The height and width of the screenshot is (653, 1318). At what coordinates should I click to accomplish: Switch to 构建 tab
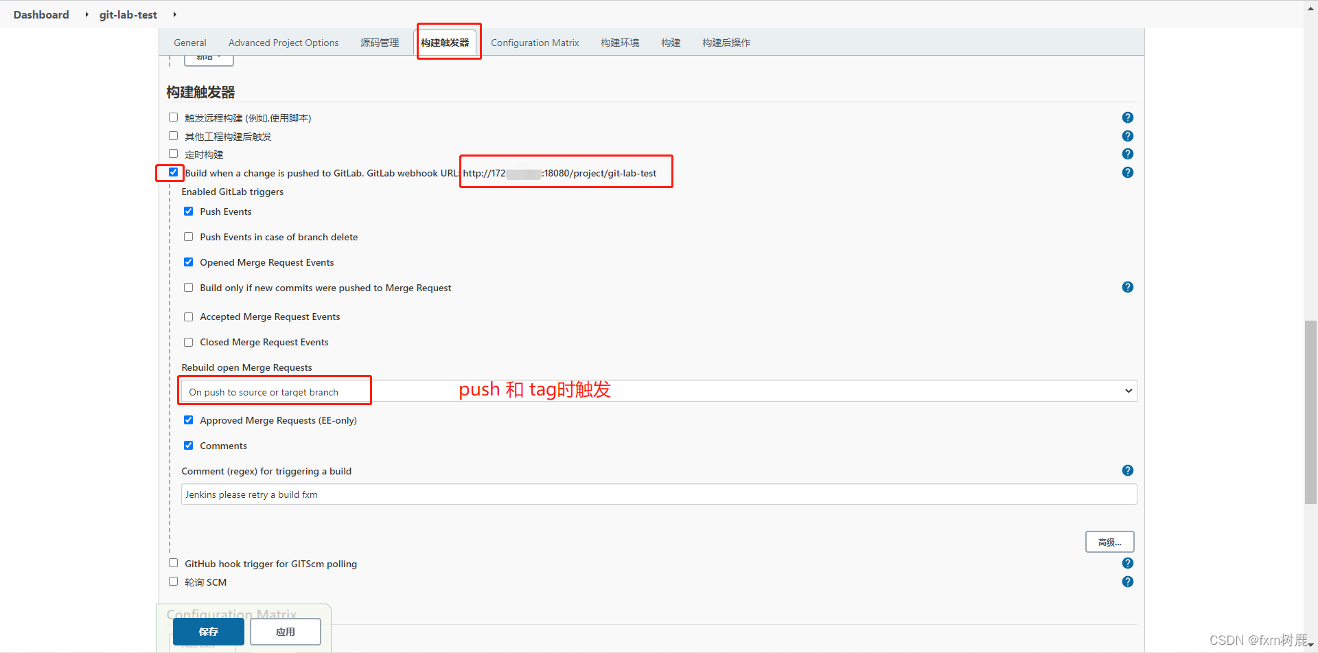671,43
